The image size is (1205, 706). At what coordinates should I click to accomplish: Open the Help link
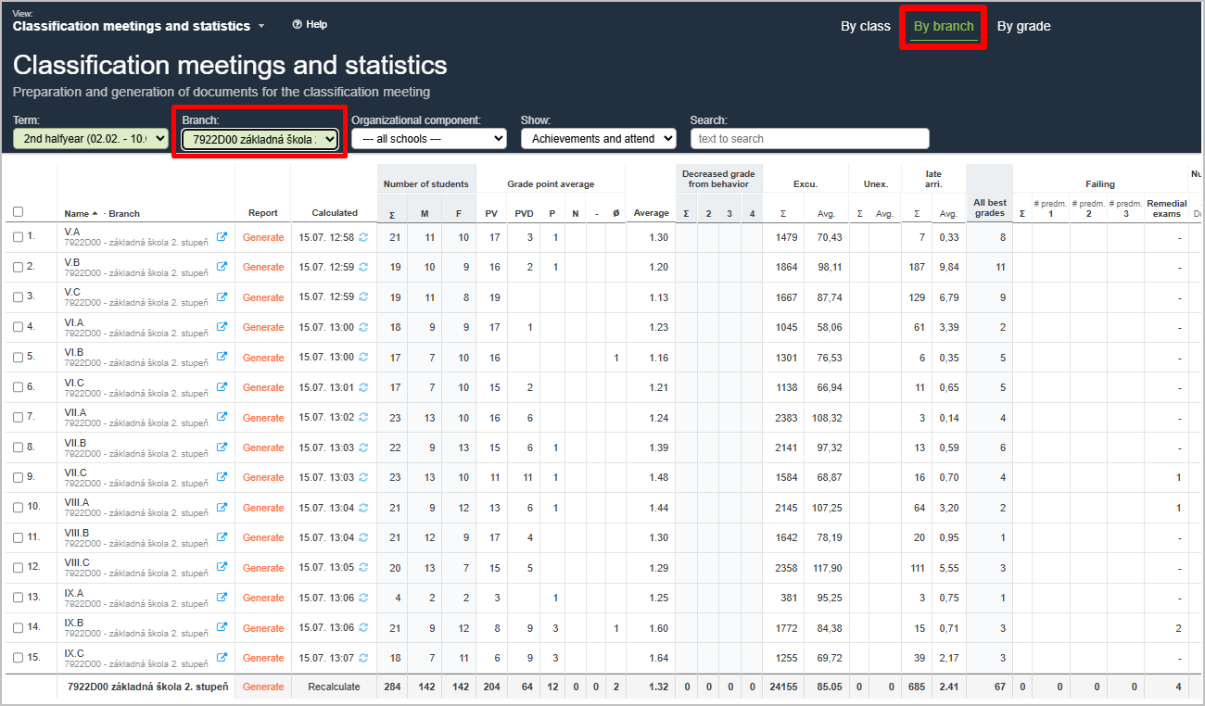pyautogui.click(x=310, y=25)
